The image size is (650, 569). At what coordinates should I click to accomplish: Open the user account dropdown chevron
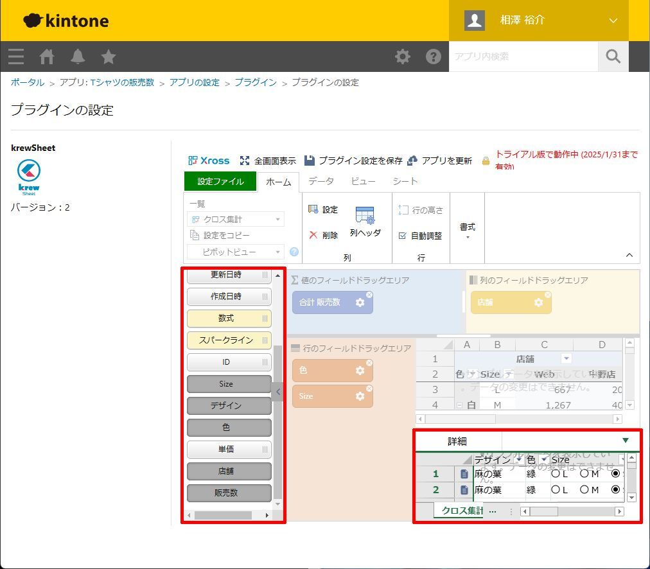[613, 21]
